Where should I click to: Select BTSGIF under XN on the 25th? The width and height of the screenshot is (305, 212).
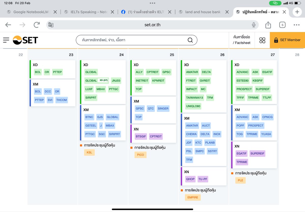[141, 137]
